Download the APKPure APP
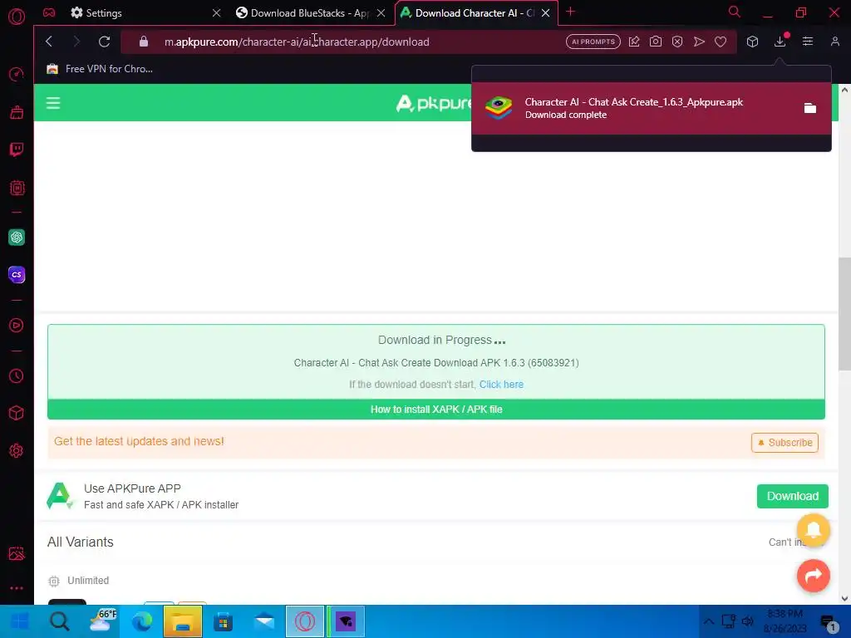Viewport: 851px width, 638px height. 792,496
